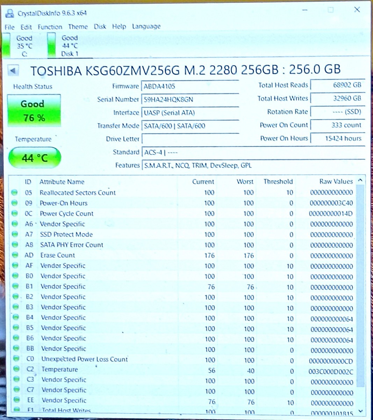Open the Theme menu
373x420 pixels.
(x=78, y=27)
